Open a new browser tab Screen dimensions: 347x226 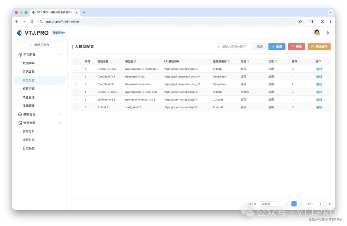pyautogui.click(x=84, y=12)
